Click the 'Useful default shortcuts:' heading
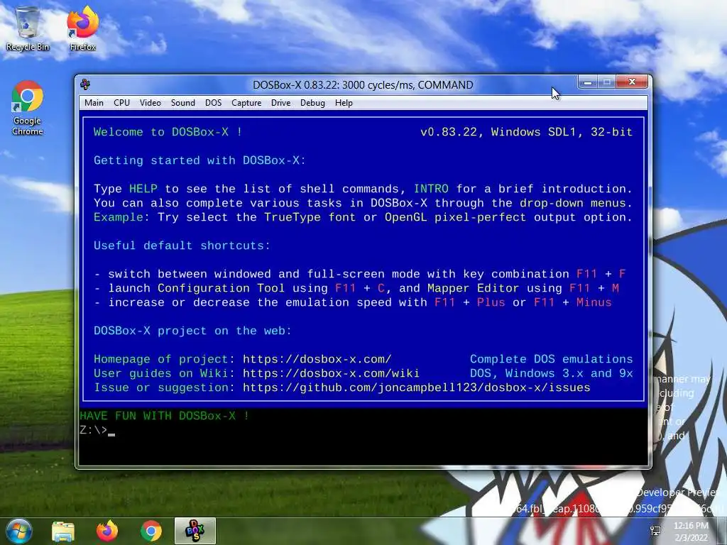 point(182,246)
